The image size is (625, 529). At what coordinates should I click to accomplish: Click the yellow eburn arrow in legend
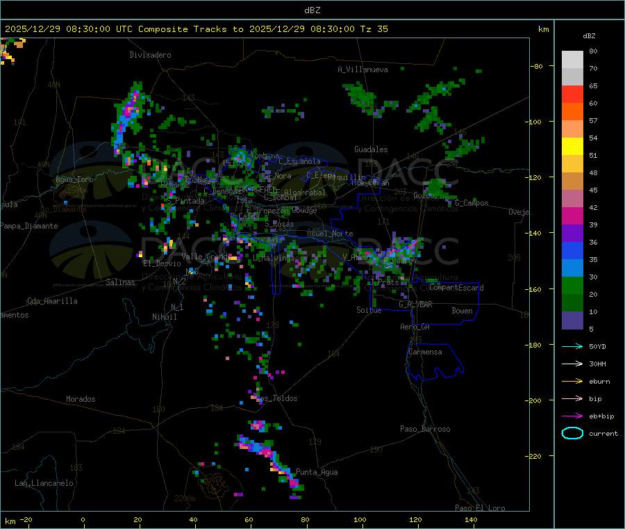[x=572, y=382]
